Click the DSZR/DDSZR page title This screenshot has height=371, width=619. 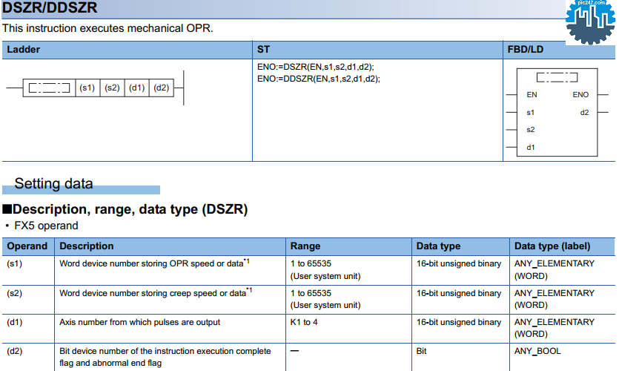click(x=50, y=7)
